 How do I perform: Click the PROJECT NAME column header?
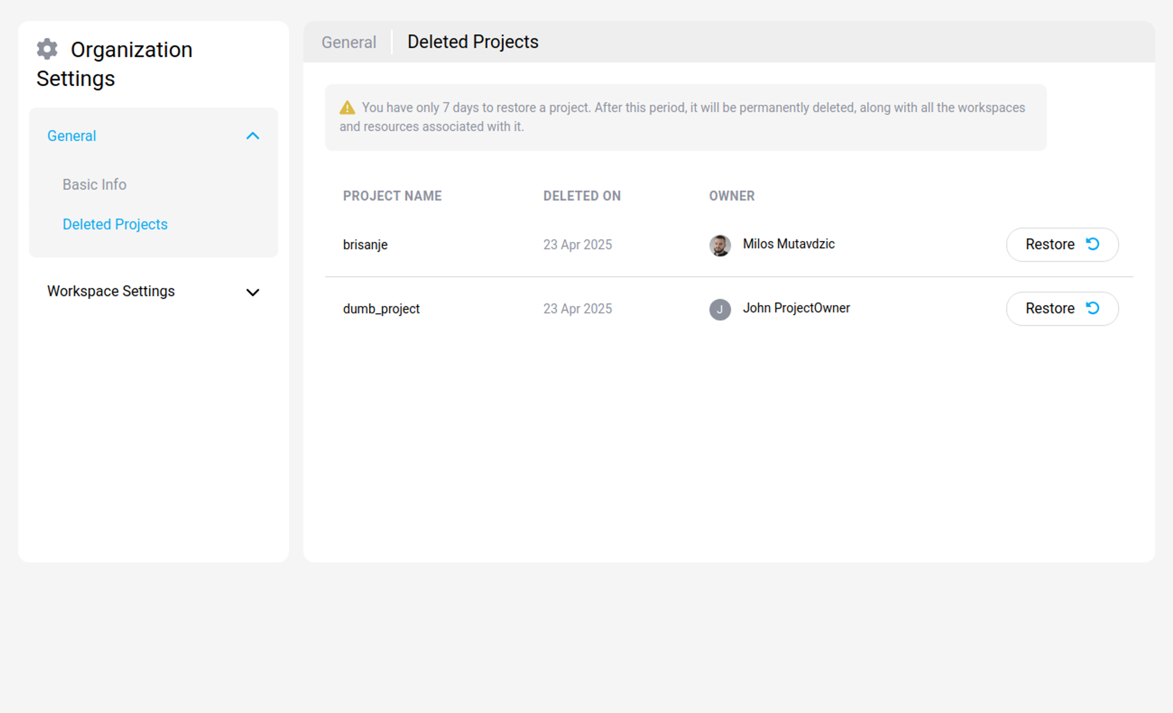pos(392,196)
